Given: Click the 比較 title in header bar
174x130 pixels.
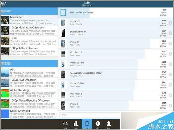Looking at the screenshot, I should tap(87, 3).
